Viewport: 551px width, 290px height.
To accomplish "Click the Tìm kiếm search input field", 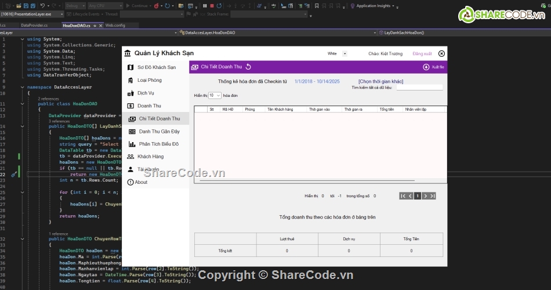I will click(419, 88).
